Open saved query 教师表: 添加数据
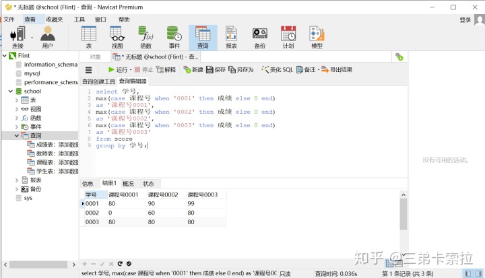This screenshot has width=485, height=278. pos(53,153)
